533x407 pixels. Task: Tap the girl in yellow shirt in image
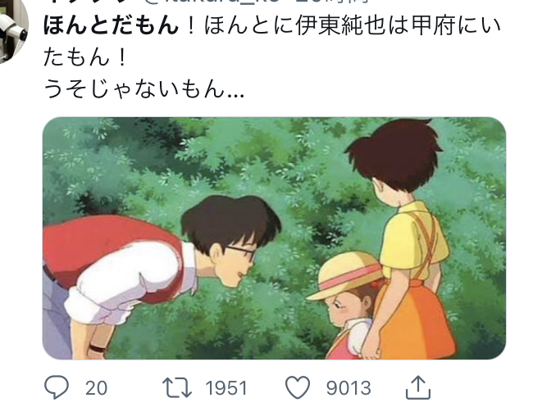(x=404, y=237)
